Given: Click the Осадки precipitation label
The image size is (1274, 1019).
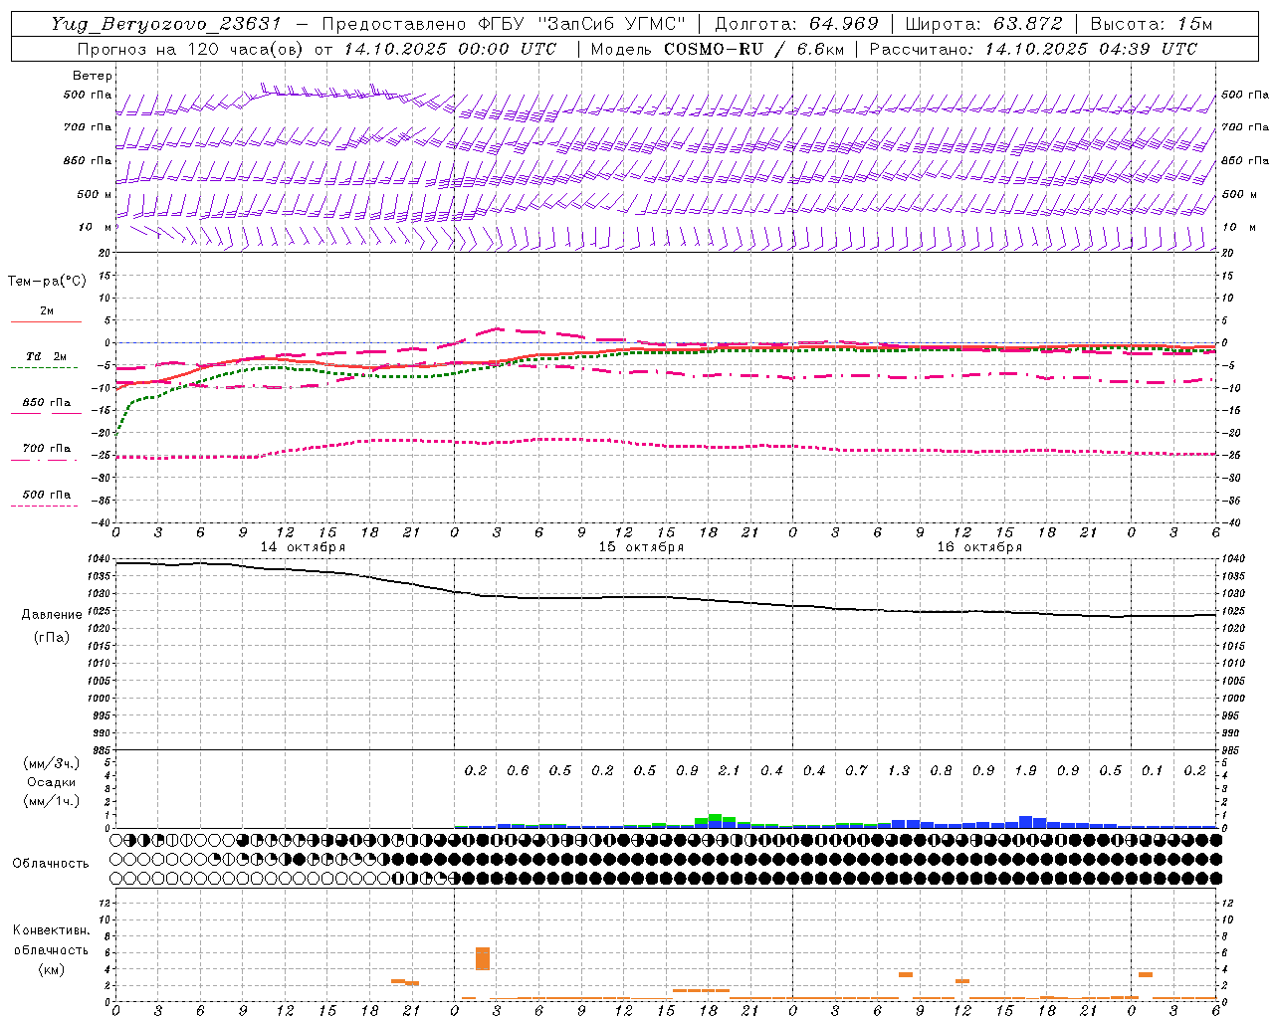Looking at the screenshot, I should (51, 782).
